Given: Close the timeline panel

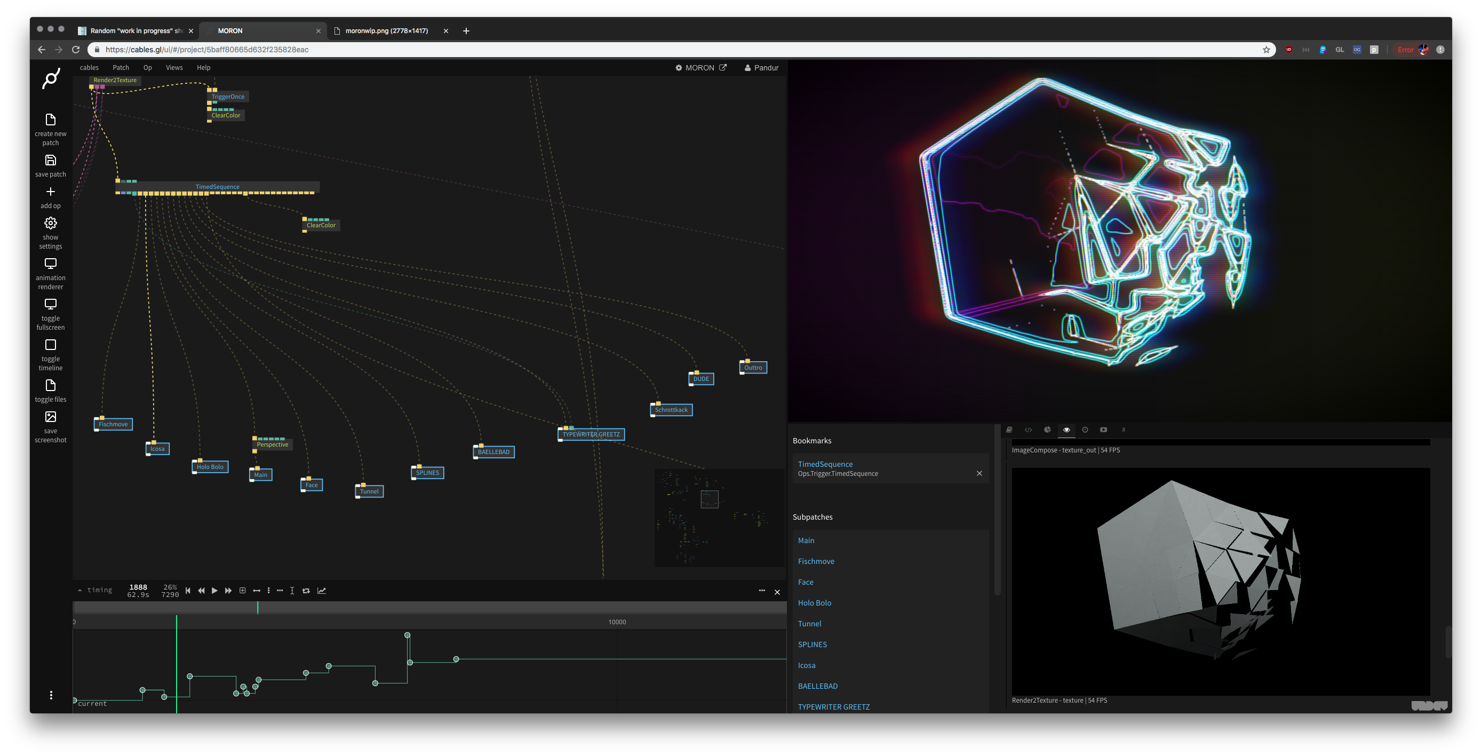Looking at the screenshot, I should point(777,592).
